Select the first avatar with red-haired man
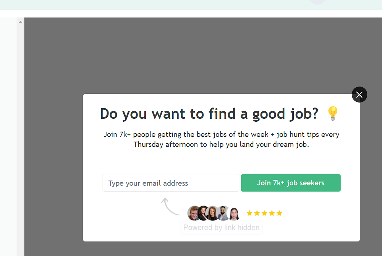This screenshot has height=256, width=382. coord(194,214)
